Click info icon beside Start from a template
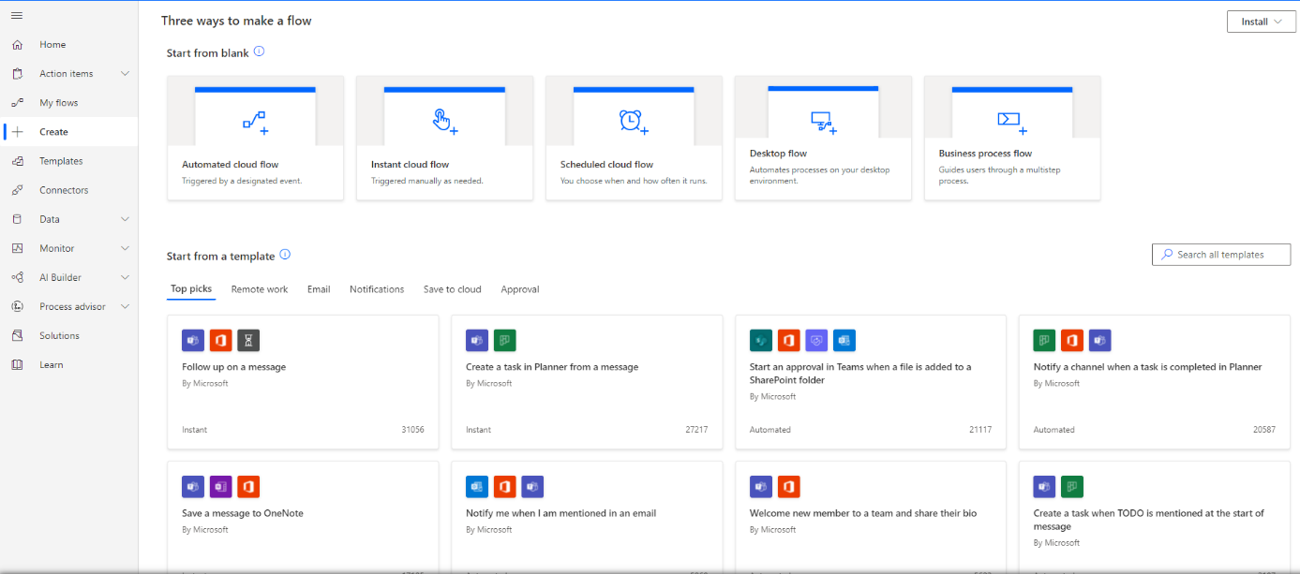The image size is (1300, 574). point(286,254)
